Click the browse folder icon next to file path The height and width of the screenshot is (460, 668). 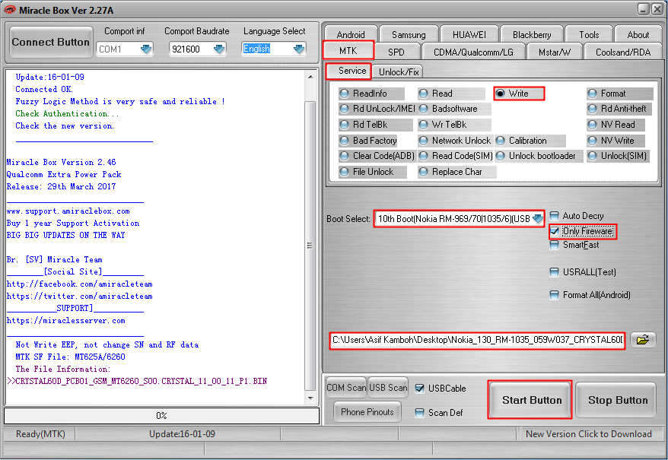[x=643, y=339]
